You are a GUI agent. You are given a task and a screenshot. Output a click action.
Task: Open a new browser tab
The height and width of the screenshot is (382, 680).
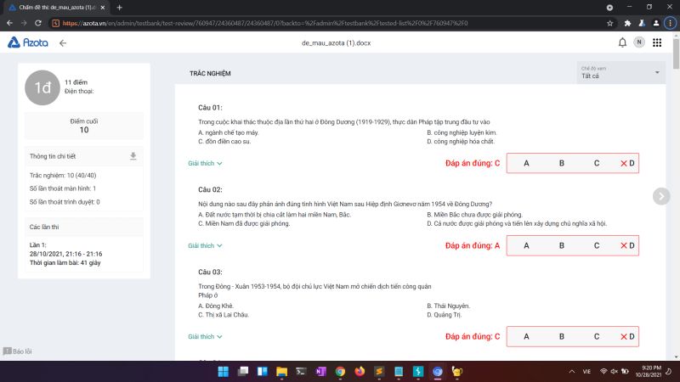pyautogui.click(x=119, y=8)
